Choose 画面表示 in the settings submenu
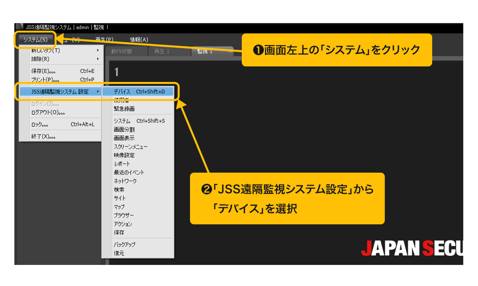This screenshot has height=286, width=478. click(138, 138)
